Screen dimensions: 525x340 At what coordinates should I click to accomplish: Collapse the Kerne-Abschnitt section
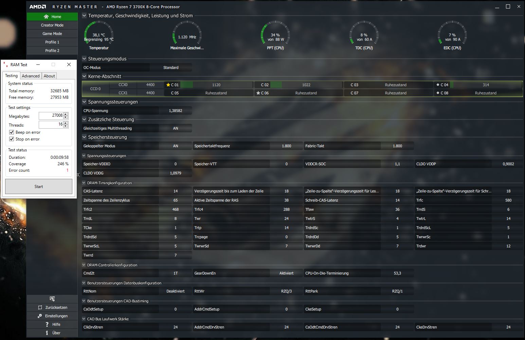pos(84,76)
